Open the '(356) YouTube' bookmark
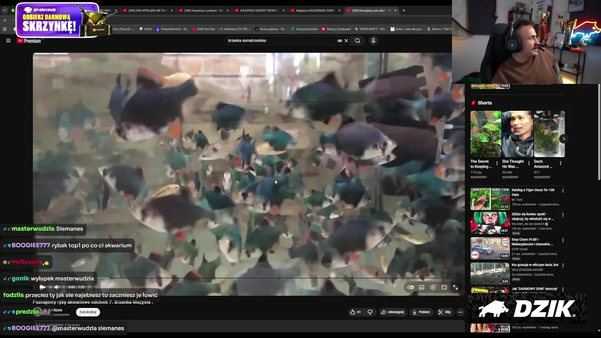Viewport: 601px width, 338px height. click(203, 29)
